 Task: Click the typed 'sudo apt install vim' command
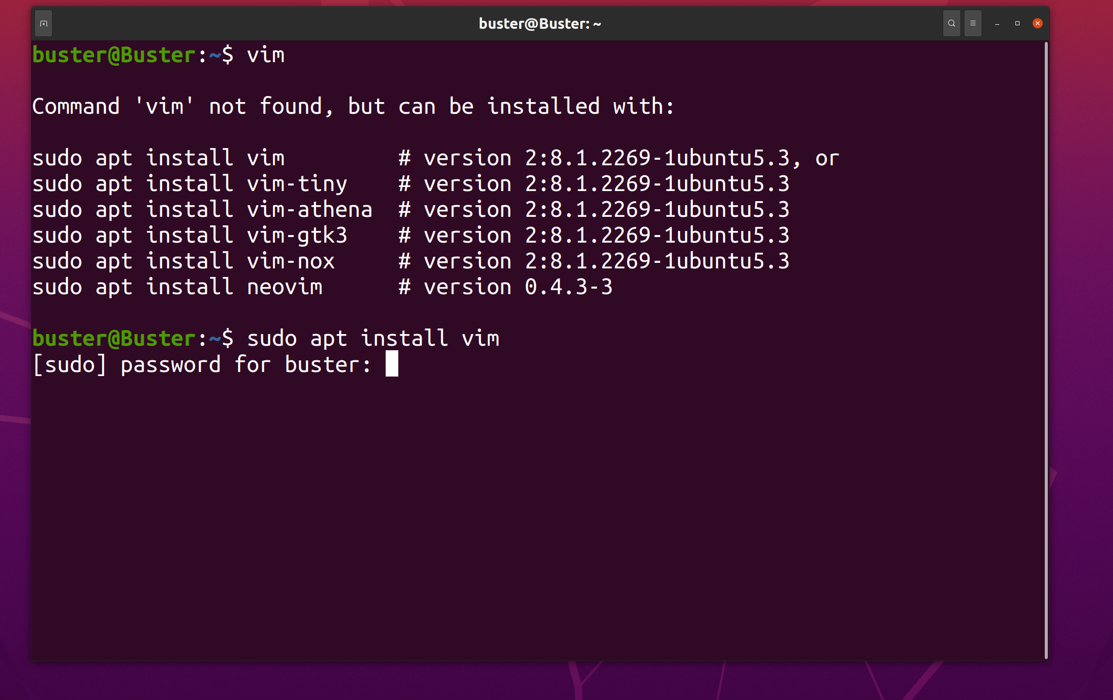click(x=373, y=339)
